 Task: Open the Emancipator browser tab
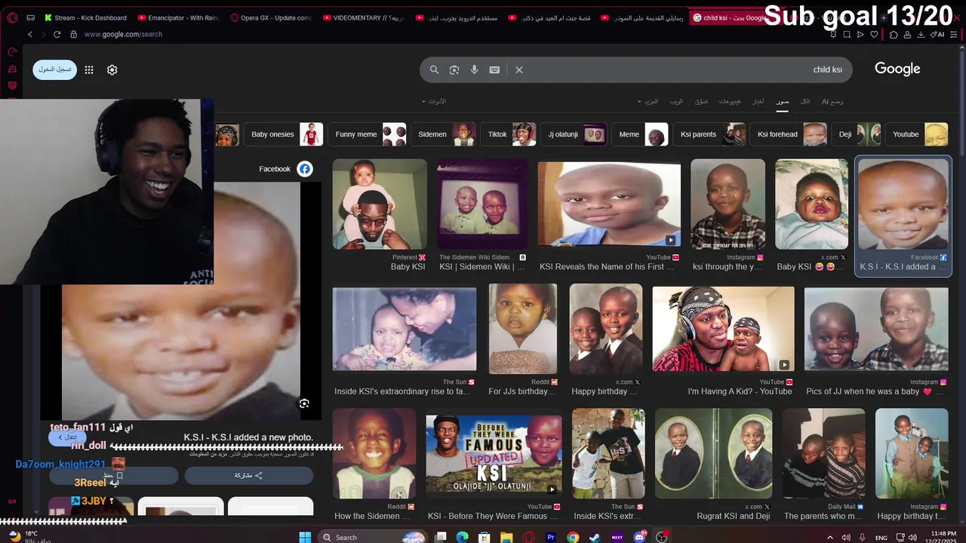pyautogui.click(x=179, y=18)
